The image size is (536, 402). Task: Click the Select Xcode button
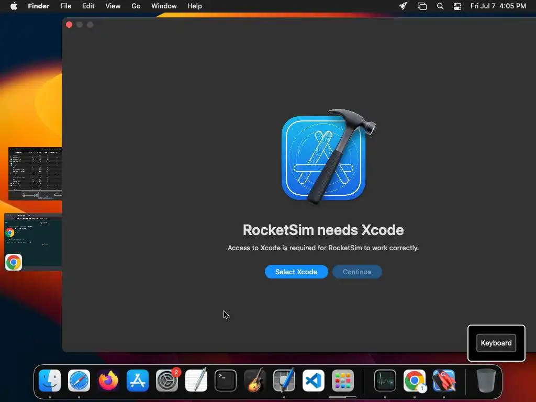[296, 272]
